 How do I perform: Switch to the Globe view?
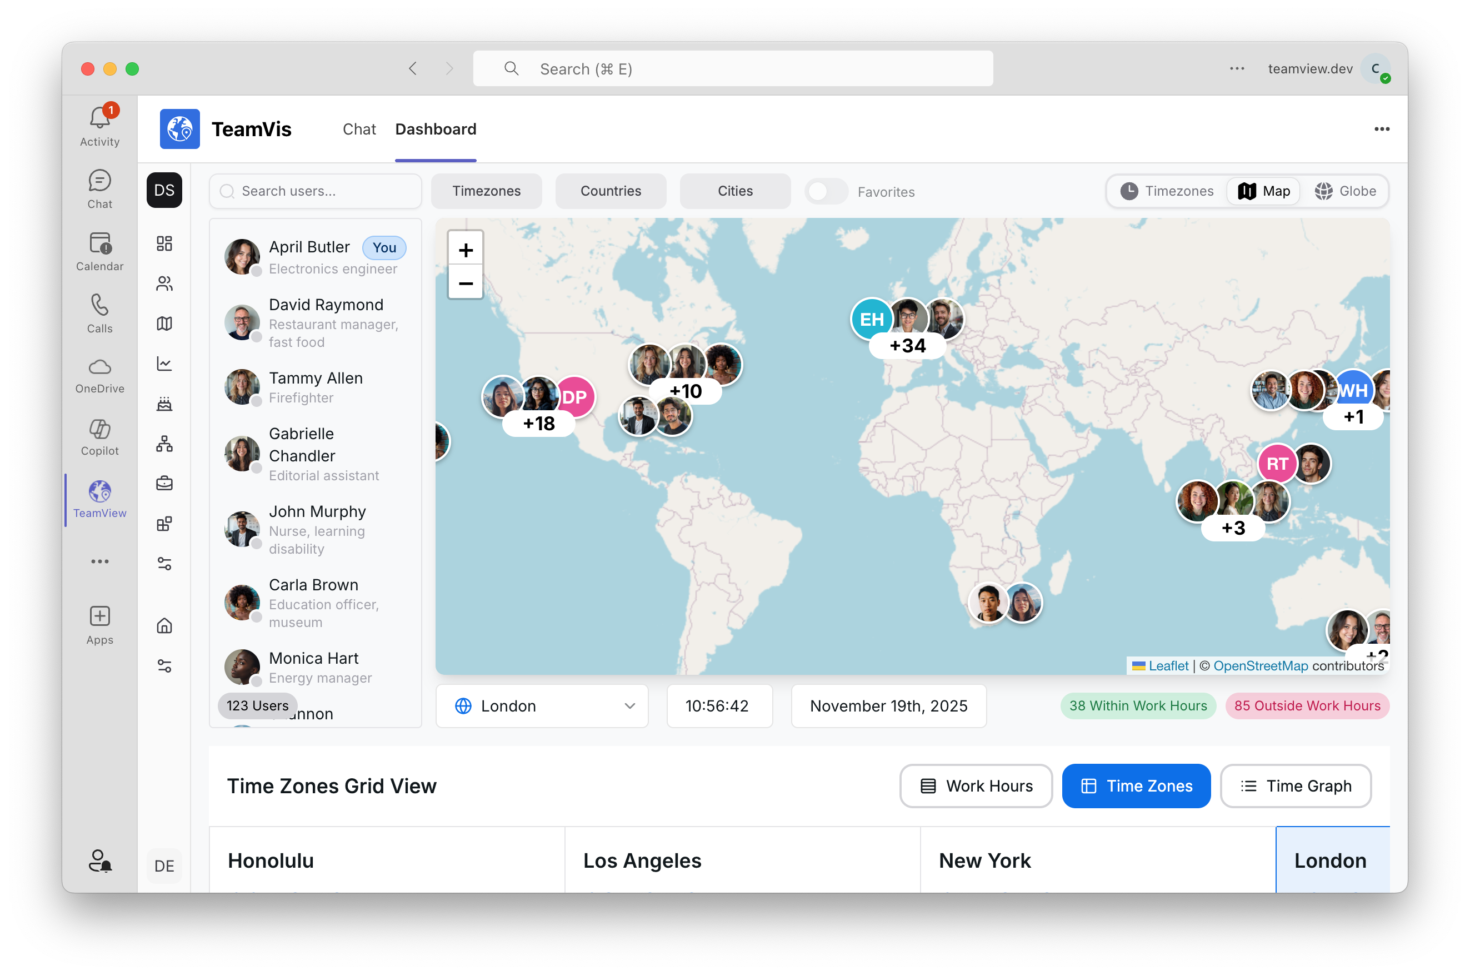tap(1344, 191)
